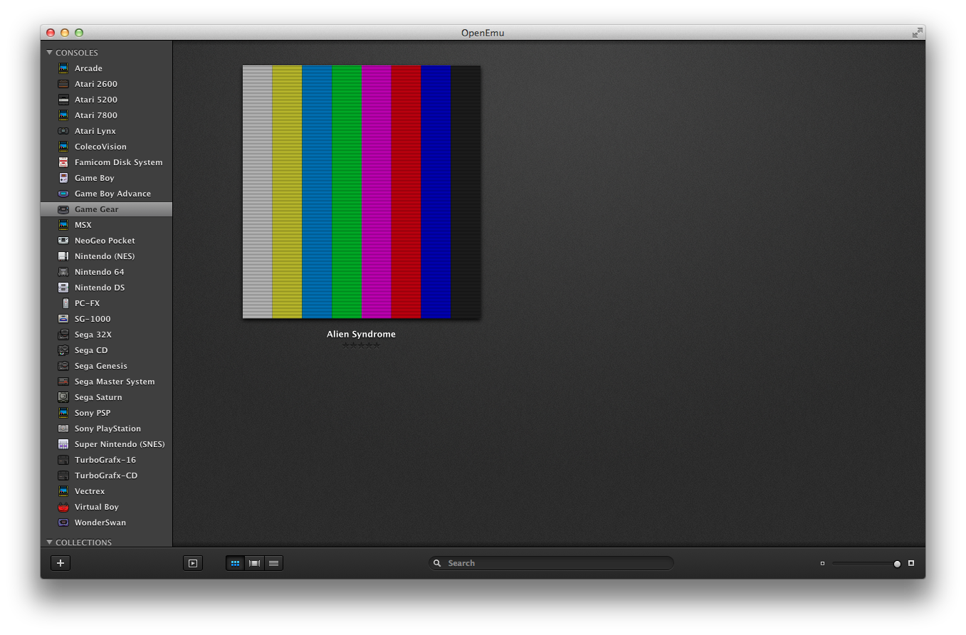Collapse the Collections sidebar section
The height and width of the screenshot is (635, 966).
tap(50, 542)
